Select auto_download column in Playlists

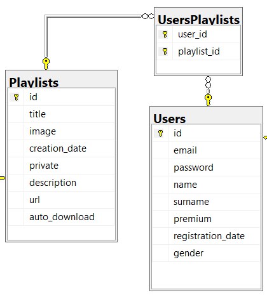click(62, 217)
